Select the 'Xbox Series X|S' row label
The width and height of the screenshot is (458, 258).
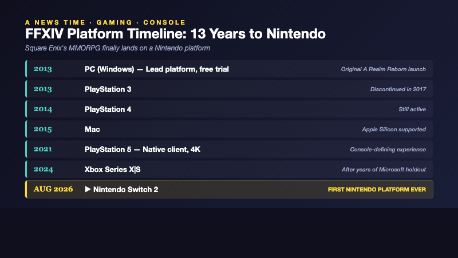112,169
